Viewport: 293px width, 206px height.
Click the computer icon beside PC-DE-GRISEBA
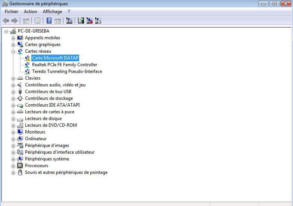click(13, 31)
